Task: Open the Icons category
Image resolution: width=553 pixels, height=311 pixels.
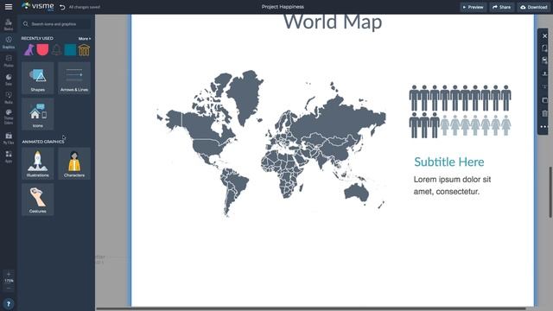Action: pos(38,114)
